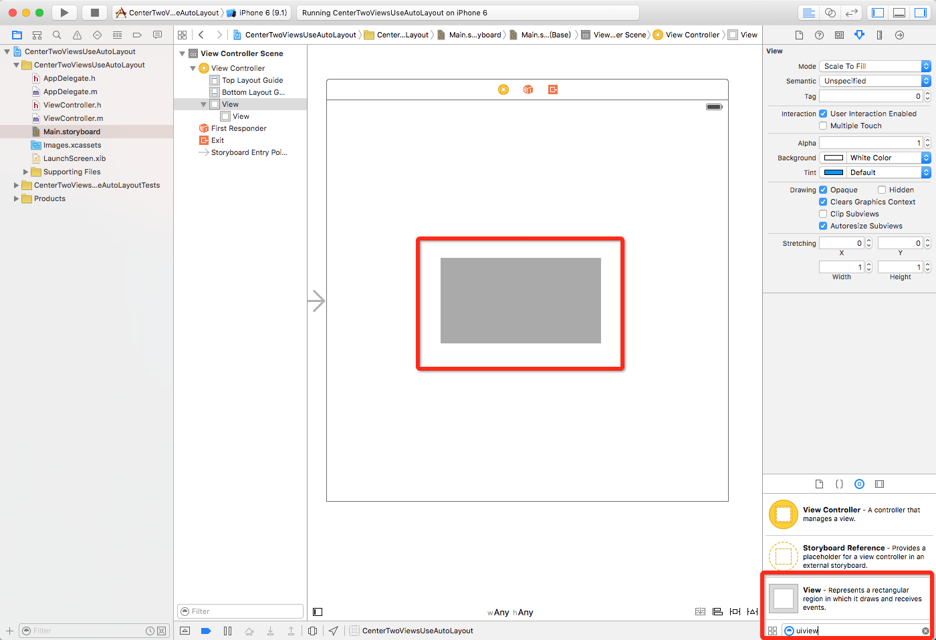This screenshot has width=936, height=640.
Task: Open the Breakpoint navigator
Action: click(138, 35)
